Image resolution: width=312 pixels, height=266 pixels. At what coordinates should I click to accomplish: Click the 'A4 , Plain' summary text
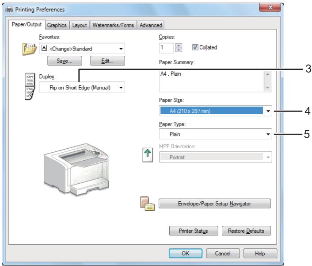tap(171, 74)
